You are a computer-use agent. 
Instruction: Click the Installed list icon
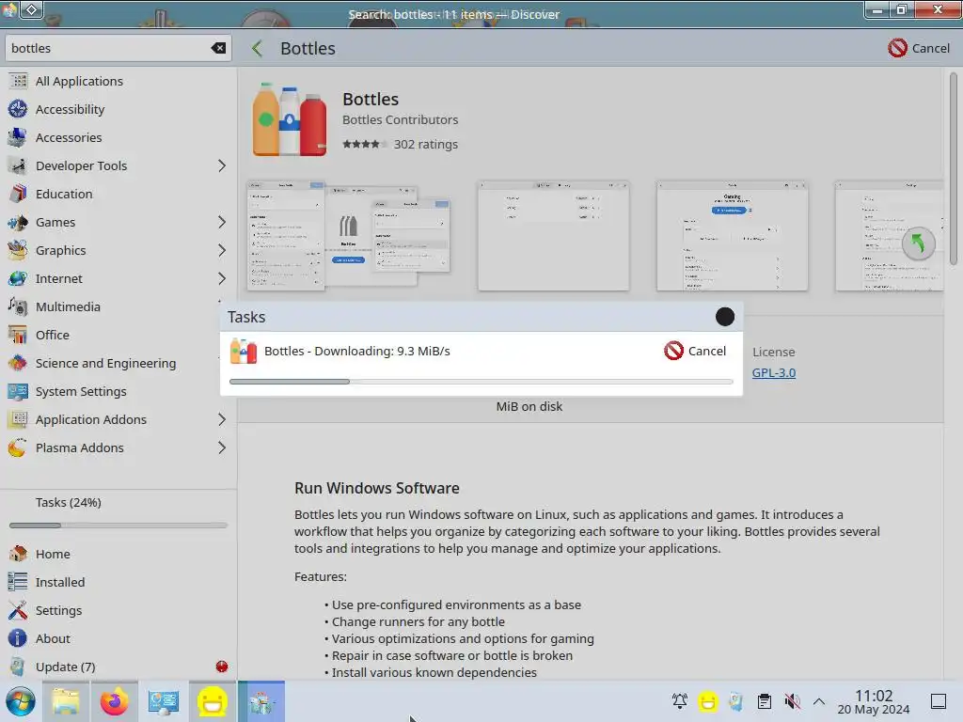coord(18,582)
